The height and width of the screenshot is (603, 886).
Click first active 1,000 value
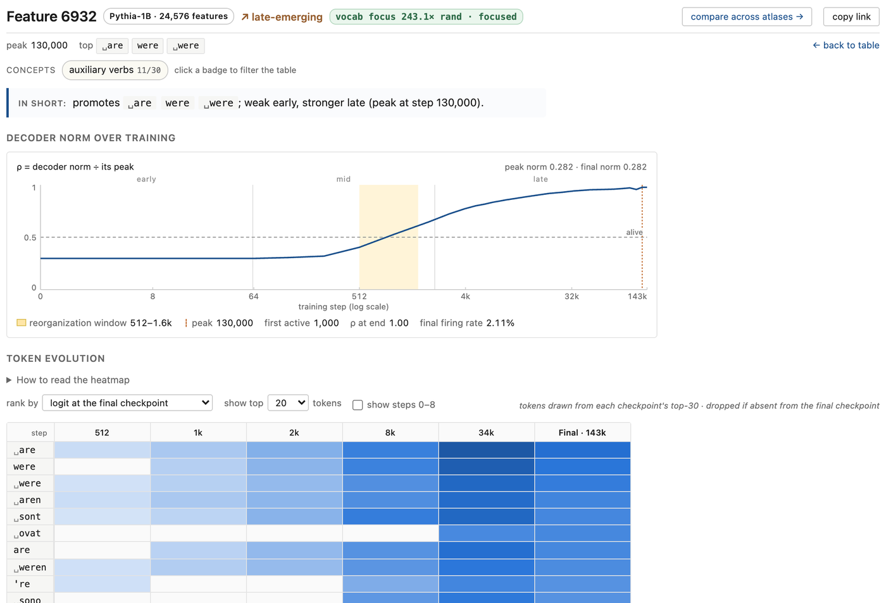point(326,323)
